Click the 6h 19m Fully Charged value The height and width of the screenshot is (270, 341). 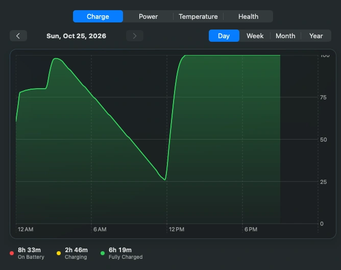click(120, 250)
